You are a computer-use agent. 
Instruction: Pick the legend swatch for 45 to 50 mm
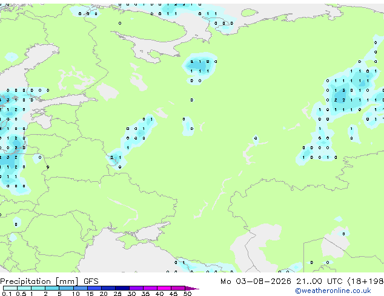point(178,288)
